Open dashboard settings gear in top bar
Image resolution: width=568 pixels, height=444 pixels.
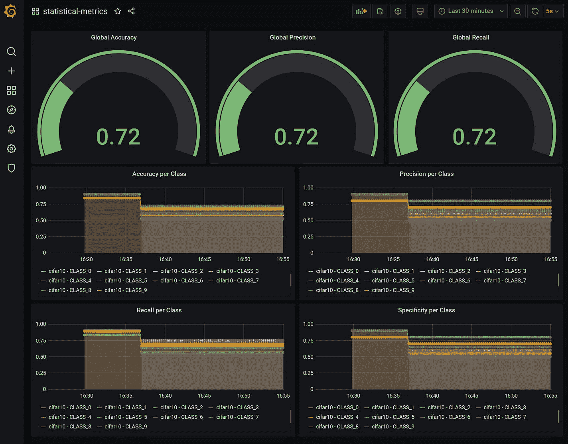coord(398,11)
